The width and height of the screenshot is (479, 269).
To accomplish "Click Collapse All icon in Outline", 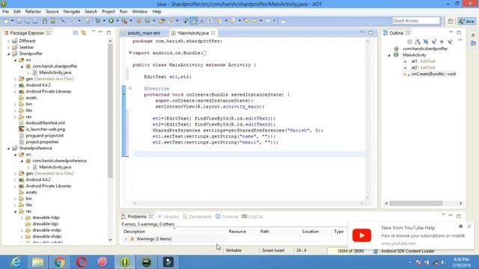I will (410, 42).
